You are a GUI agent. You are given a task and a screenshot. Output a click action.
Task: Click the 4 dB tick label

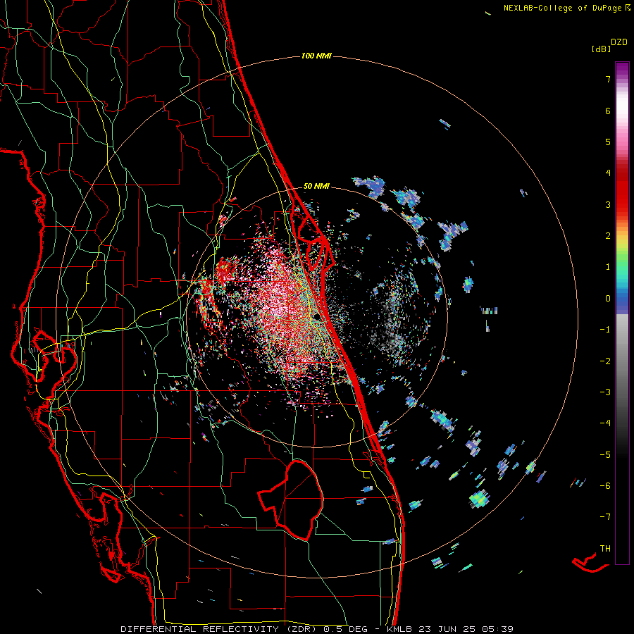608,173
